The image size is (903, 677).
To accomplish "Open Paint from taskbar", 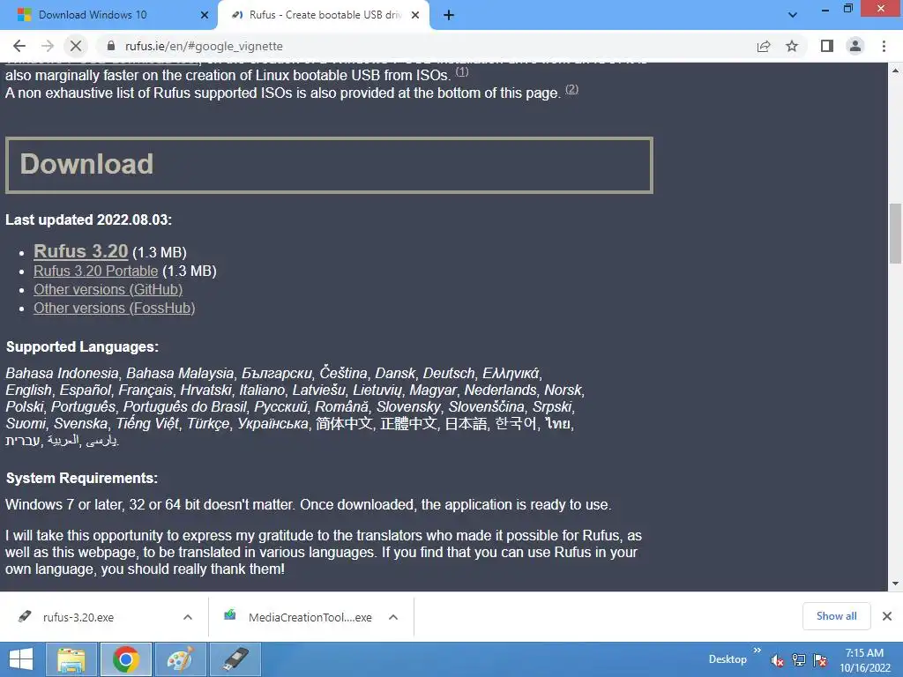I will (x=181, y=659).
